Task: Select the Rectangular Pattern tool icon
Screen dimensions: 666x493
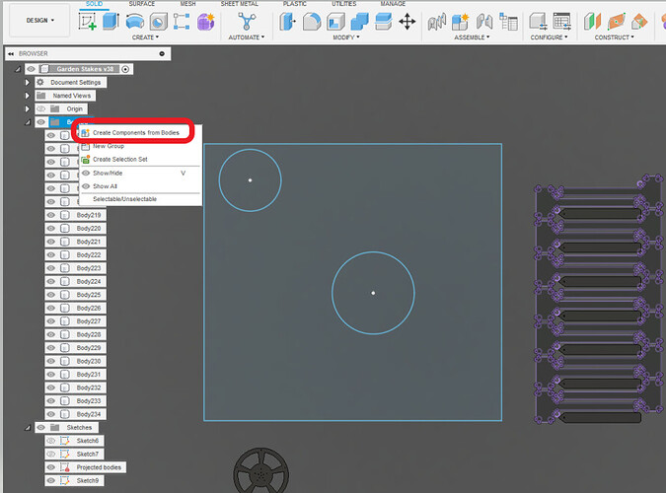Action: [x=182, y=22]
